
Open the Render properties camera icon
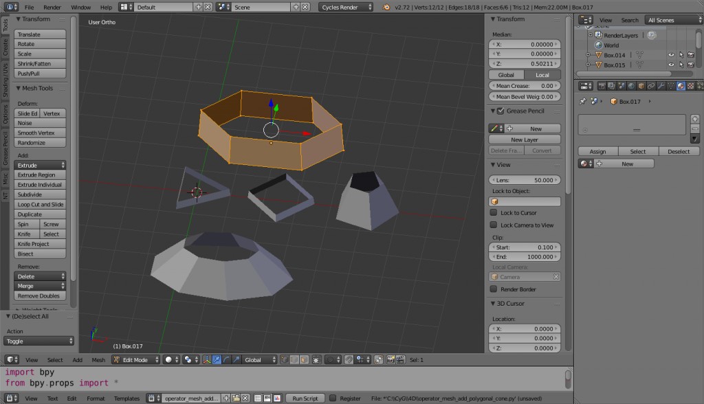[602, 85]
